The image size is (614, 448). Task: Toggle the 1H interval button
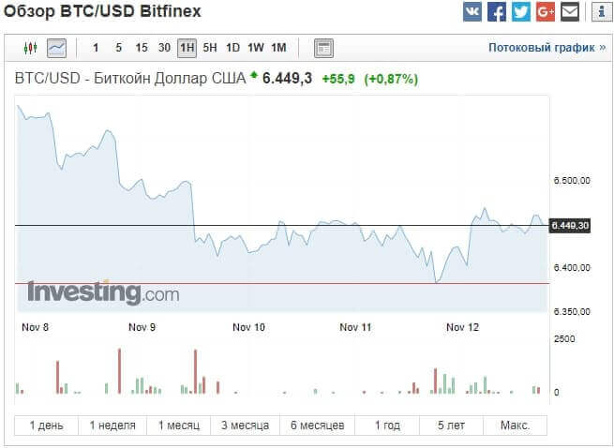[187, 47]
